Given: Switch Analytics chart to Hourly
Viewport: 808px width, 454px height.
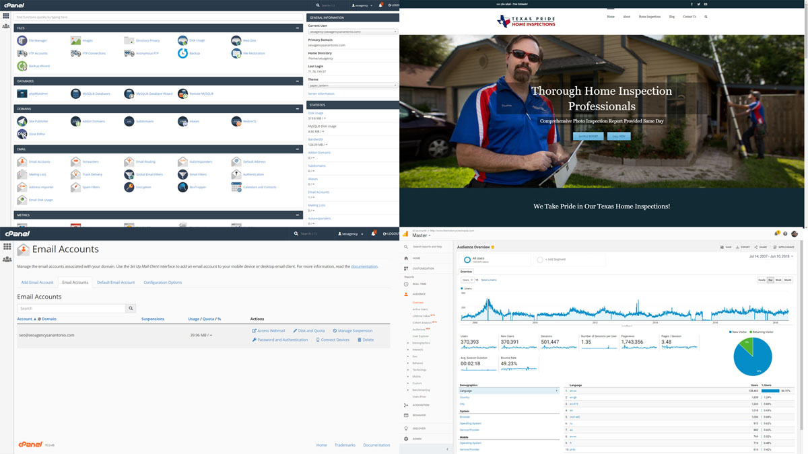Looking at the screenshot, I should (x=762, y=280).
